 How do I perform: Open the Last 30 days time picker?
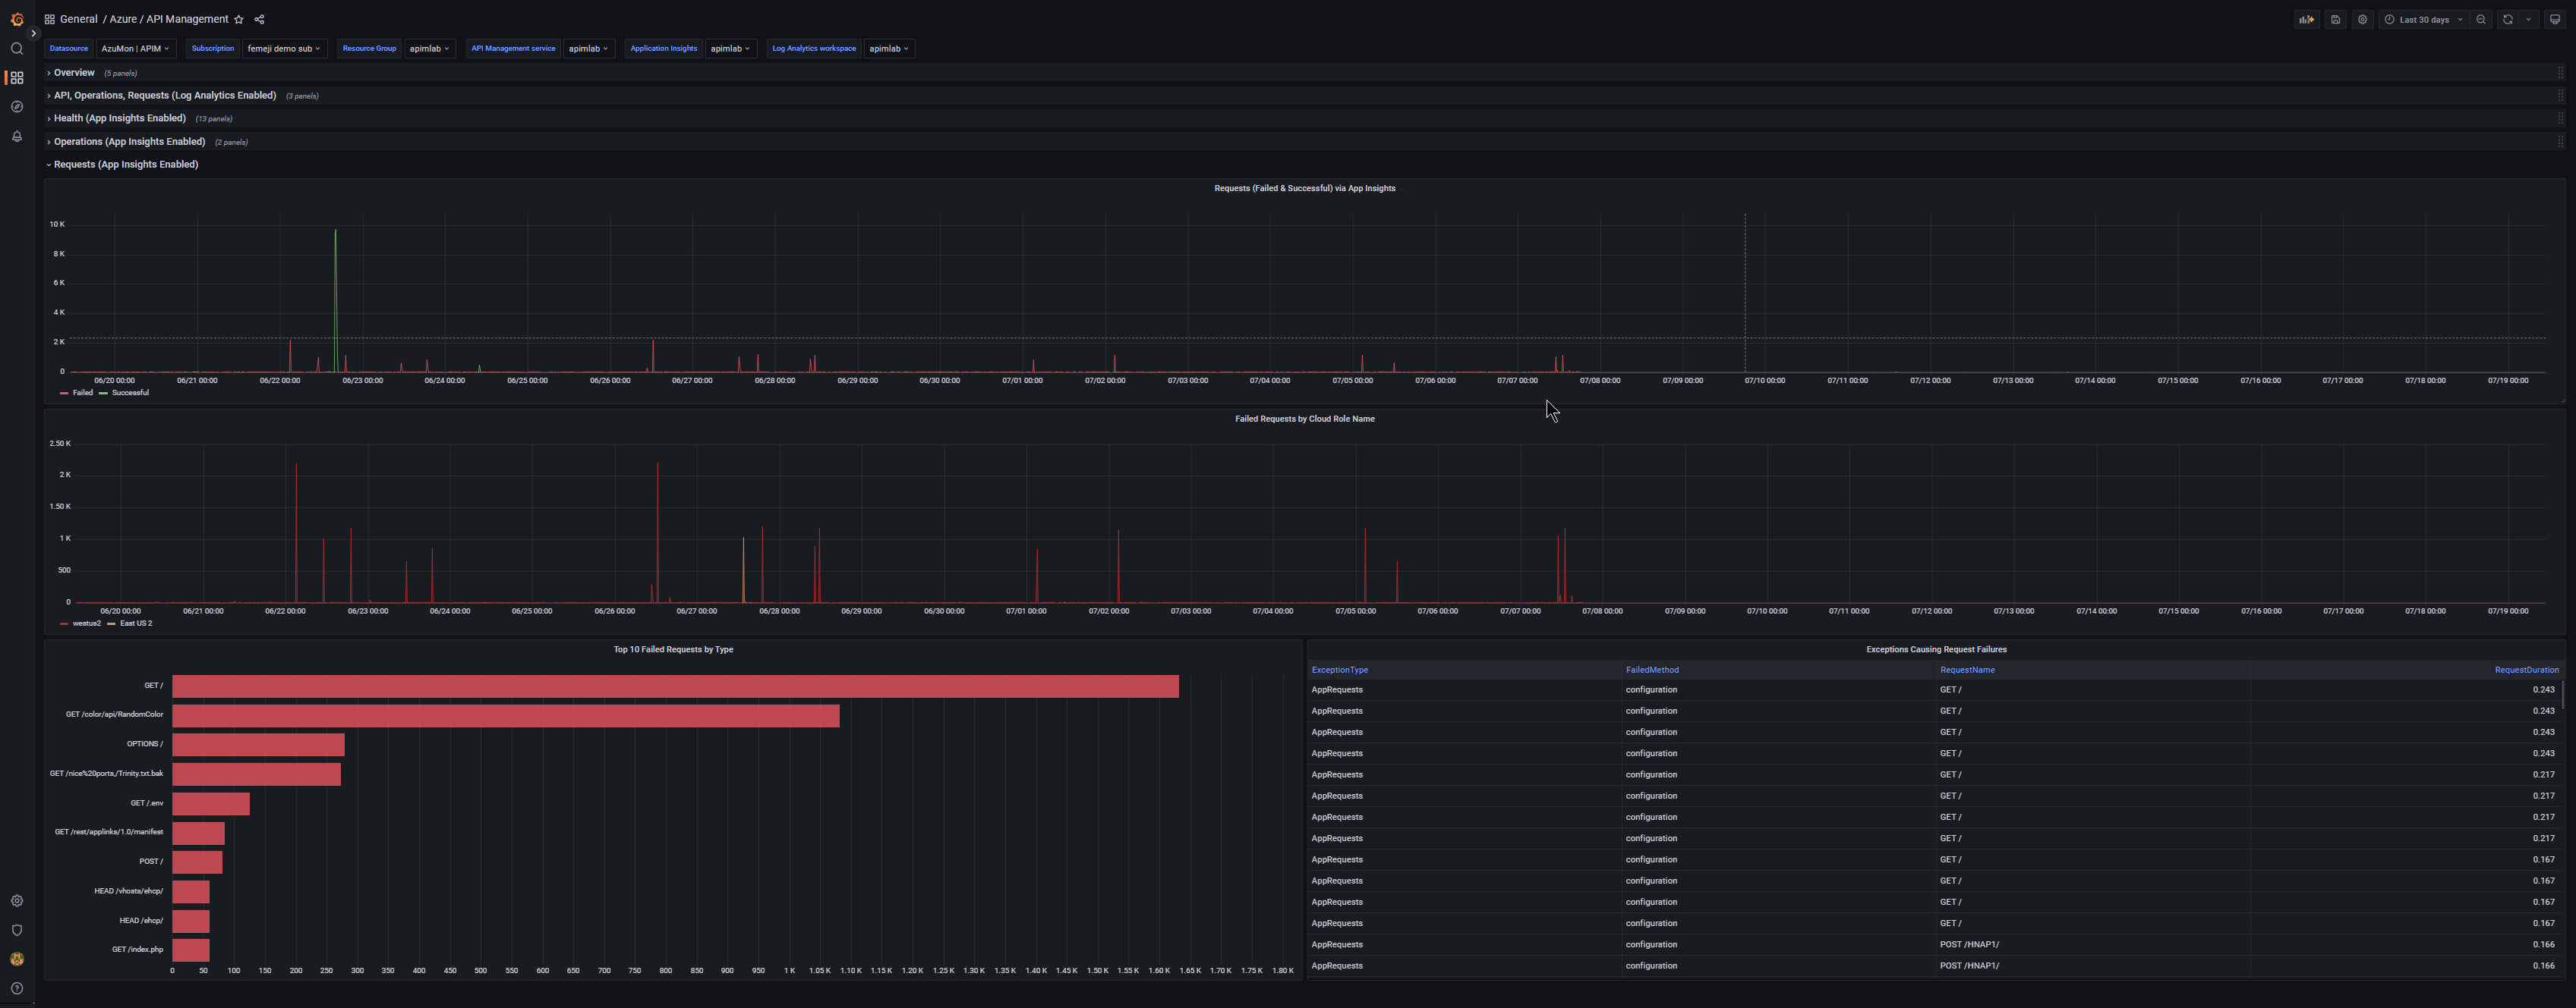(x=2424, y=19)
